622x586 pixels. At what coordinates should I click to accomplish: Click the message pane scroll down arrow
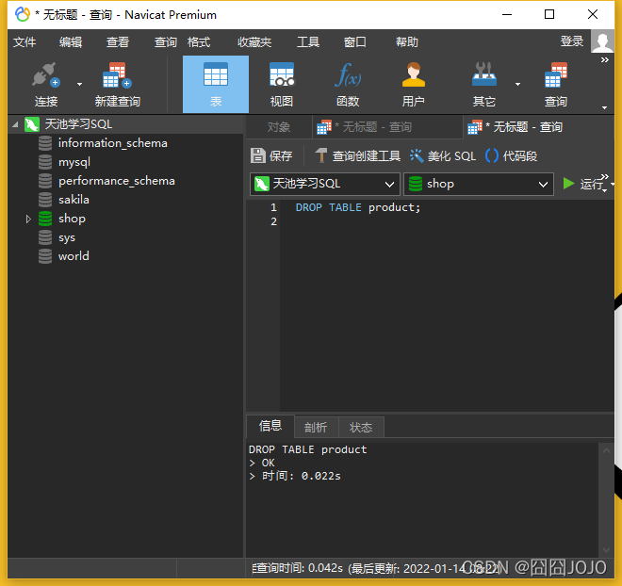point(606,550)
